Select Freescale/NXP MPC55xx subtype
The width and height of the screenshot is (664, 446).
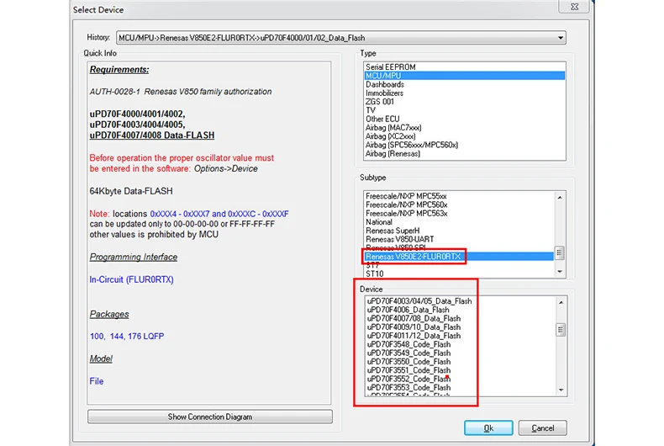point(459,196)
